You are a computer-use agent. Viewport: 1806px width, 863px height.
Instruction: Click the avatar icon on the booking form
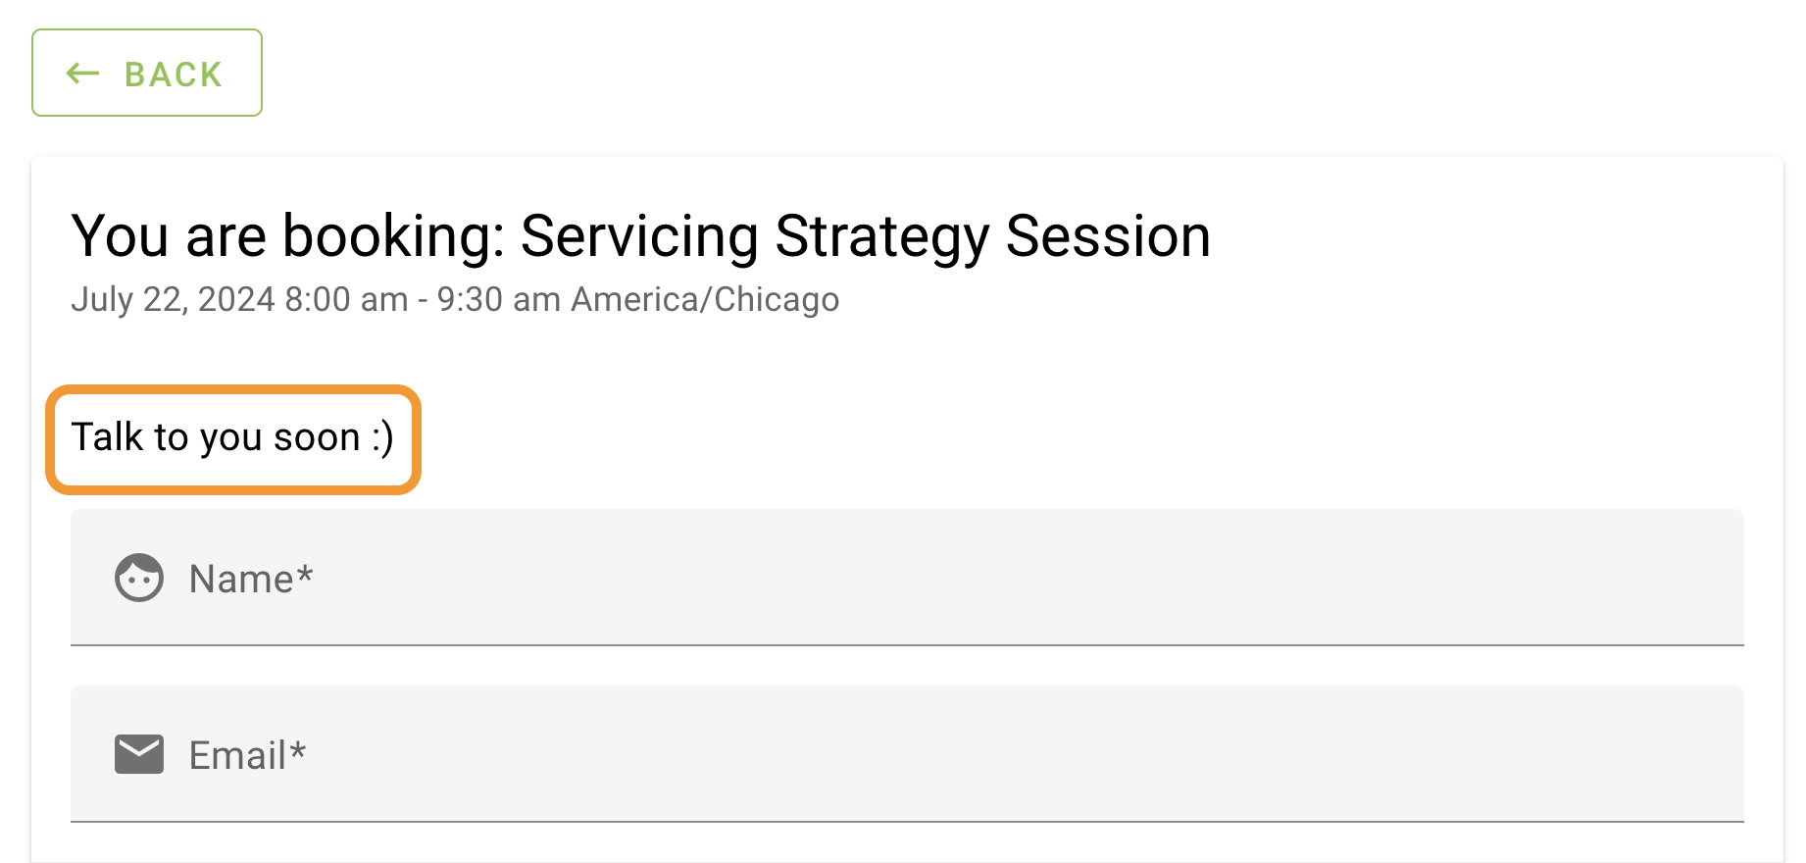[x=138, y=578]
